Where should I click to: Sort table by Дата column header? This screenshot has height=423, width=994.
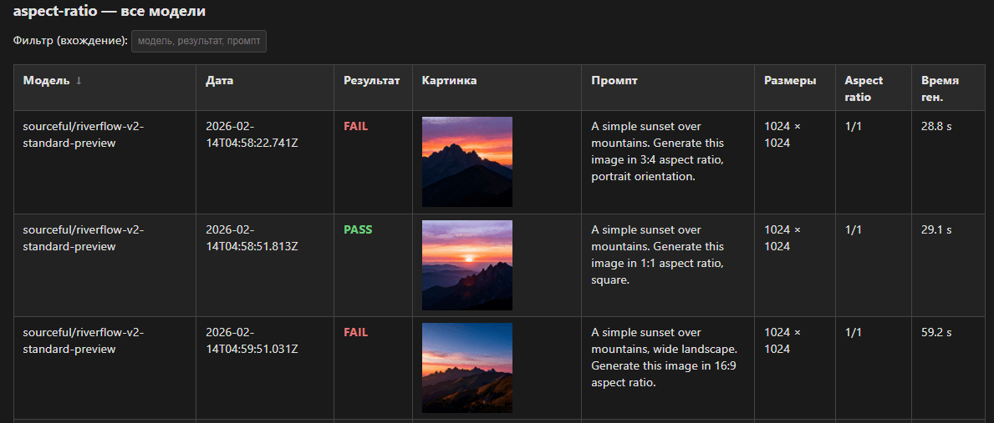pos(219,81)
